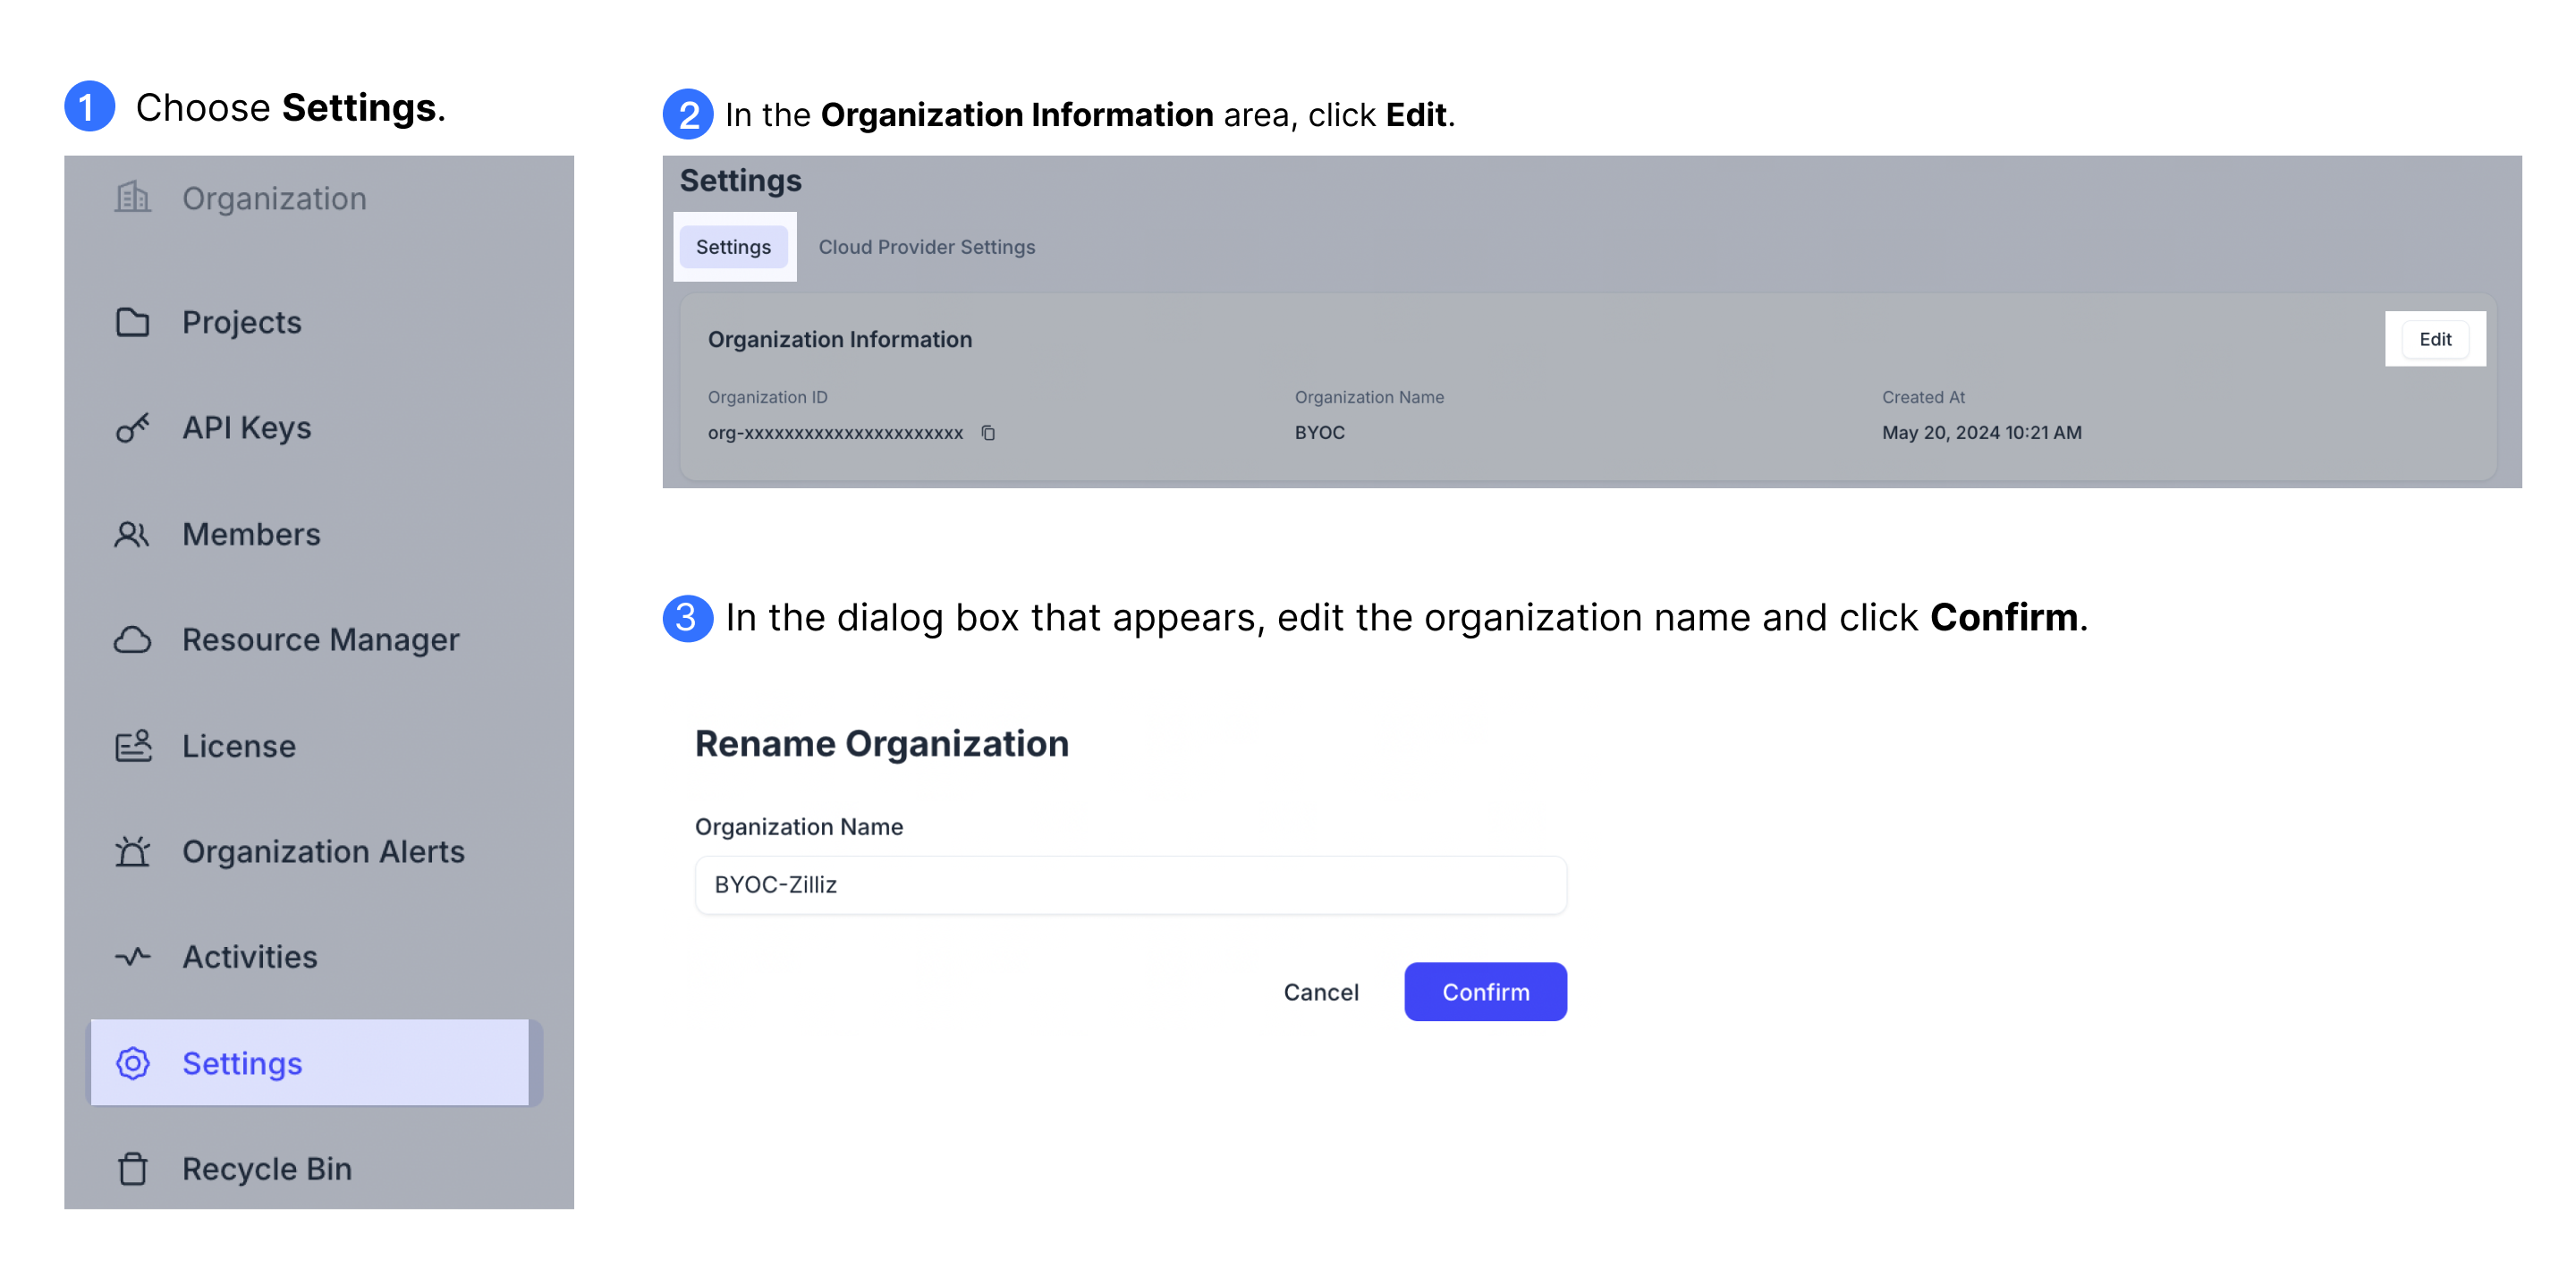Click the Organization icon in sidebar
Image resolution: width=2576 pixels, height=1285 pixels.
click(131, 196)
